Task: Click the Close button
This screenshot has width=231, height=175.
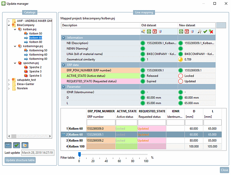Action: [x=224, y=170]
